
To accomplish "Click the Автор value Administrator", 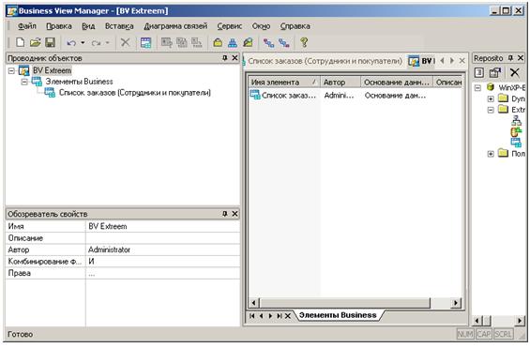I will 163,250.
